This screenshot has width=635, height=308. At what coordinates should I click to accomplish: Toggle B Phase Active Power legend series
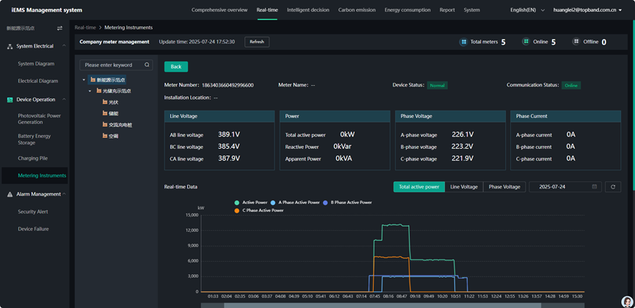pos(347,202)
